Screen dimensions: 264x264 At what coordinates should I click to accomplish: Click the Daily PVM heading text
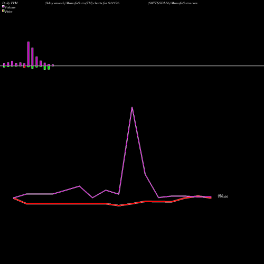click(10, 3)
